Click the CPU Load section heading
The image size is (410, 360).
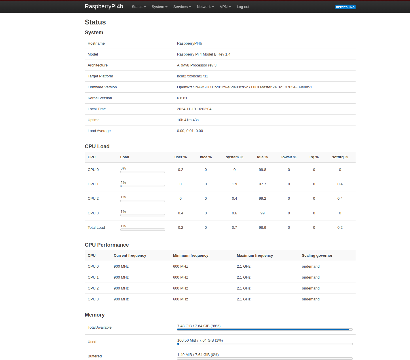97,146
